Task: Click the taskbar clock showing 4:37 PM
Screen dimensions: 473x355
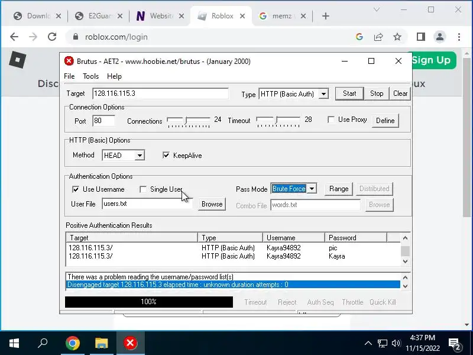Action: pyautogui.click(x=422, y=343)
